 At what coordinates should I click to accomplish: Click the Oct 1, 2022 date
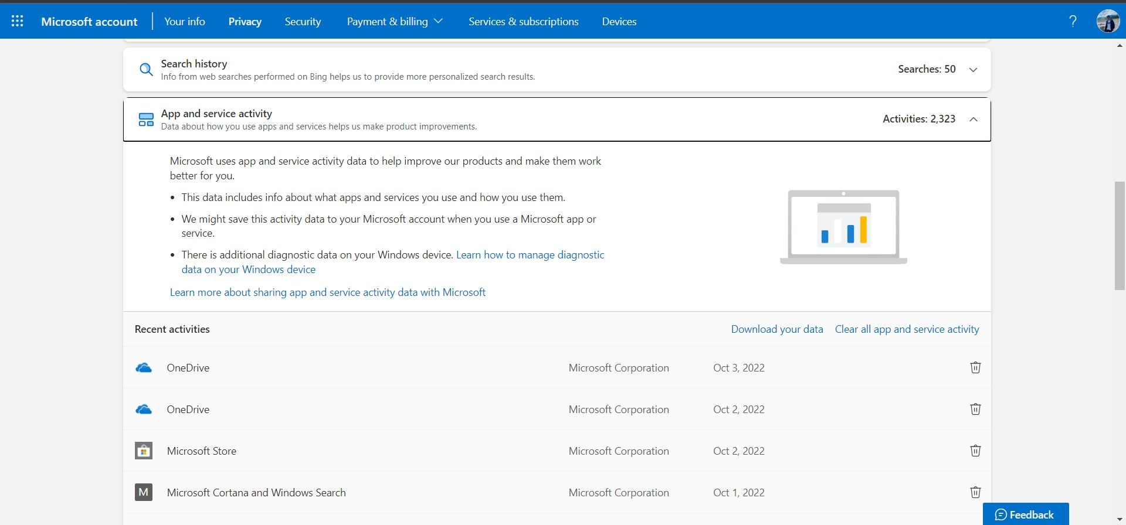[739, 493]
